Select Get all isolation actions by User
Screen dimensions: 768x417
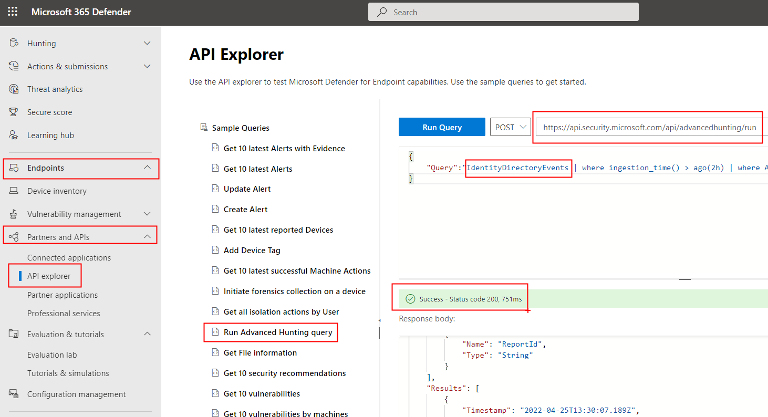coord(282,311)
